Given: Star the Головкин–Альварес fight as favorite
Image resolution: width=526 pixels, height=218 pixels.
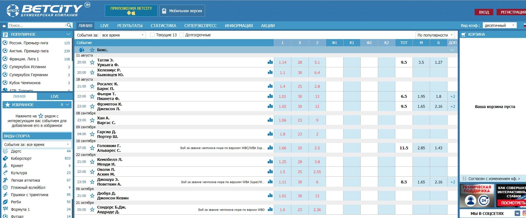Looking at the screenshot, I should (92, 148).
